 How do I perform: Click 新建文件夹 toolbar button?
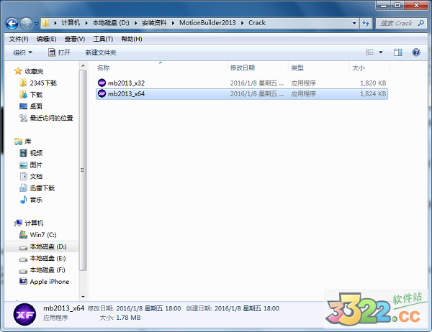click(x=101, y=52)
